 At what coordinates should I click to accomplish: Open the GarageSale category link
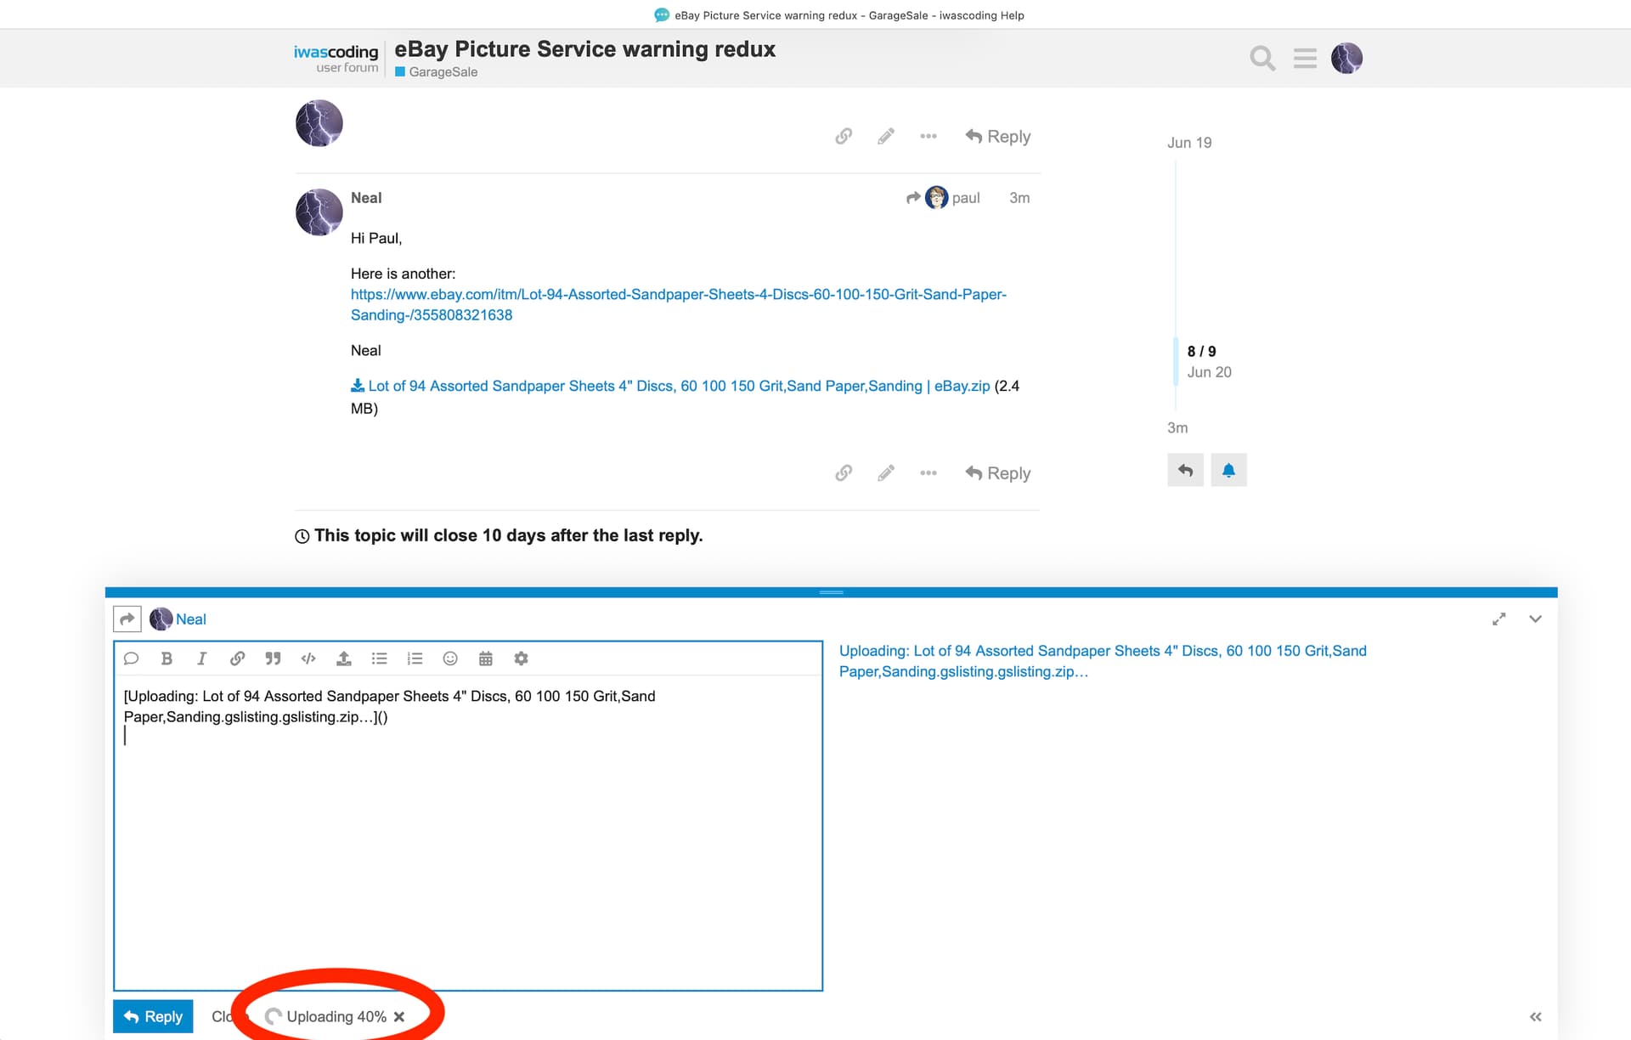click(x=436, y=72)
